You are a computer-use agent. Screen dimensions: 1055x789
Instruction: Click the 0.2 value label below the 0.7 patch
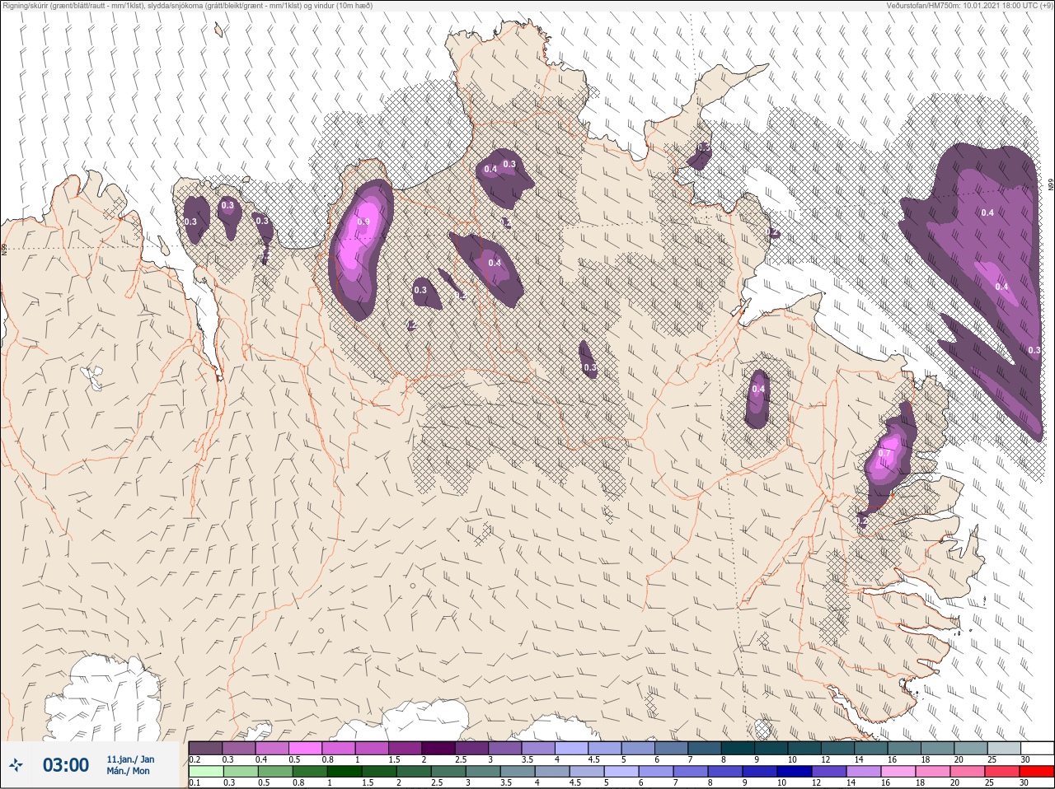pos(861,521)
